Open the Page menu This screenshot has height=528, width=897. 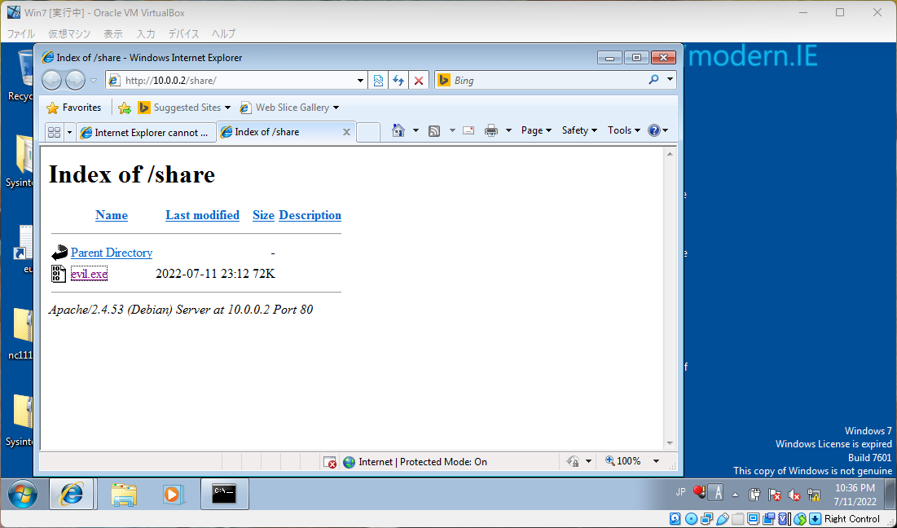(x=536, y=130)
